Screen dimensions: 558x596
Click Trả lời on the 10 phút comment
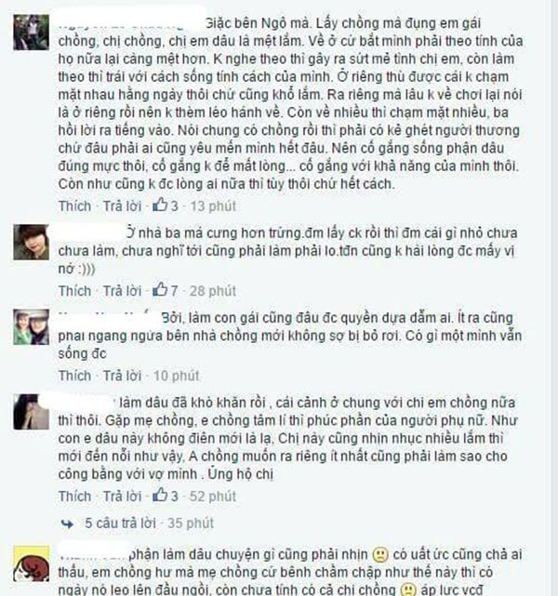pyautogui.click(x=122, y=376)
